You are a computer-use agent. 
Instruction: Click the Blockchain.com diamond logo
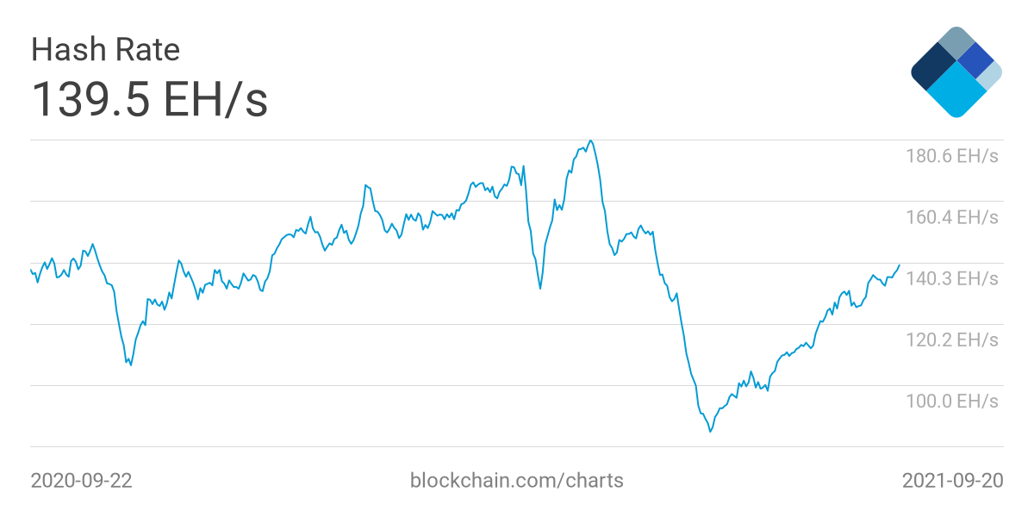956,72
